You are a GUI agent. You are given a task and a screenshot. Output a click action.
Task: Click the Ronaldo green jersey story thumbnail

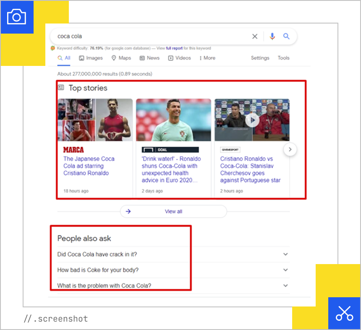[x=173, y=120]
